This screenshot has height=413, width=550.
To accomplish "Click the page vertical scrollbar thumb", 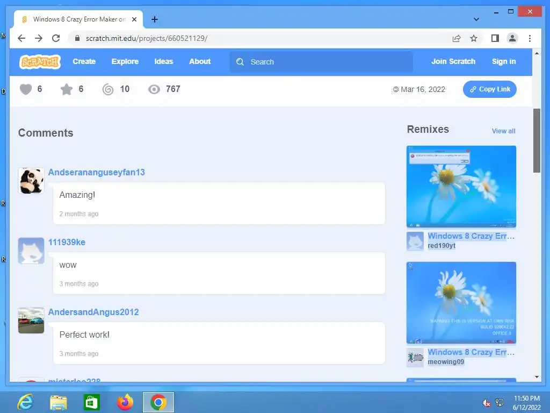I will click(x=537, y=140).
